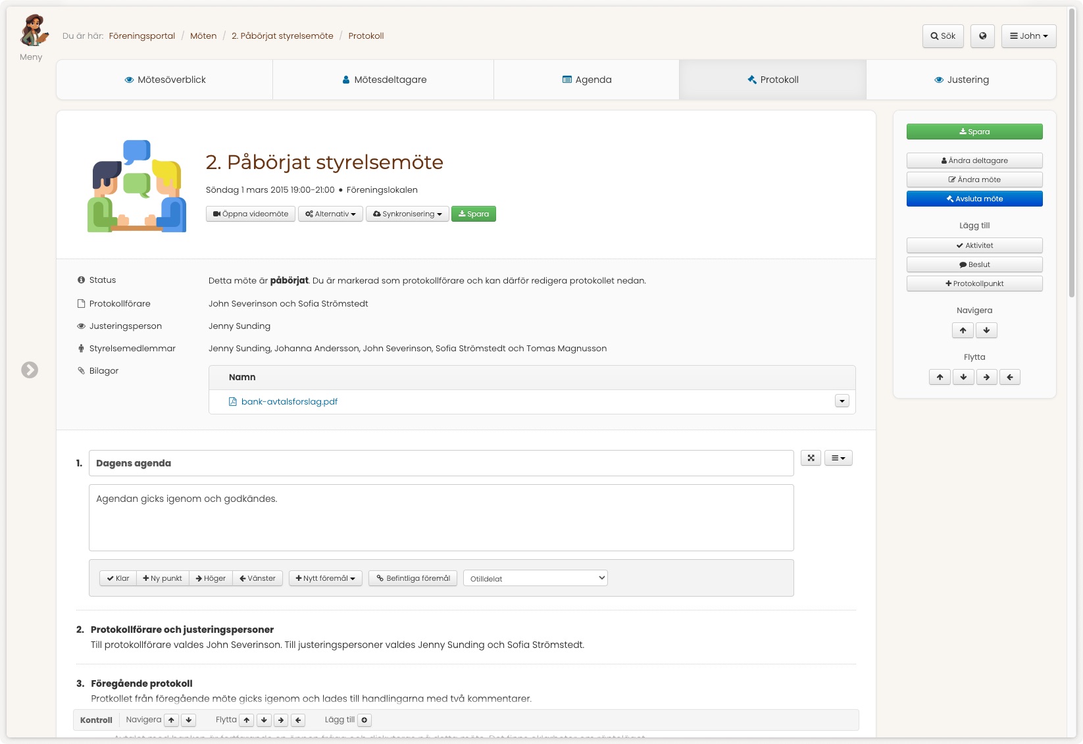Click the Meny avatar icon
1083x744 pixels.
tap(34, 30)
